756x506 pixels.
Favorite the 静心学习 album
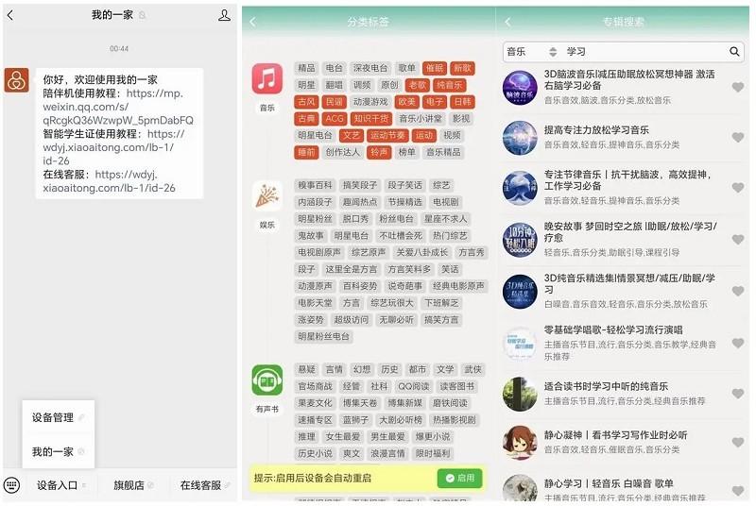(738, 491)
